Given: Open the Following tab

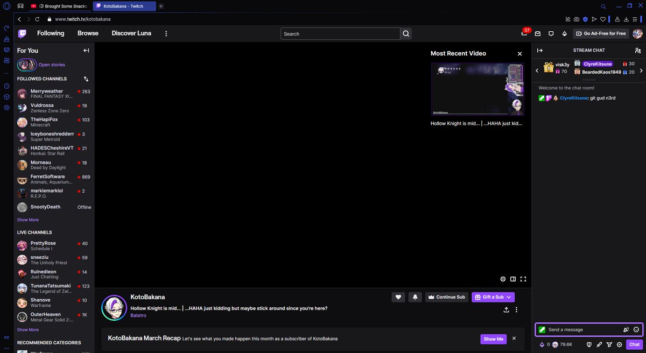Looking at the screenshot, I should pos(51,33).
